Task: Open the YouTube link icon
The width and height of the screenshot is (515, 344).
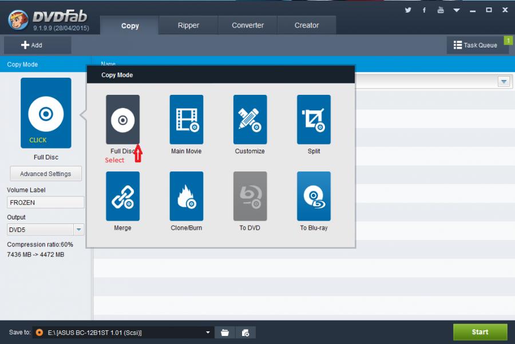Action: (441, 10)
